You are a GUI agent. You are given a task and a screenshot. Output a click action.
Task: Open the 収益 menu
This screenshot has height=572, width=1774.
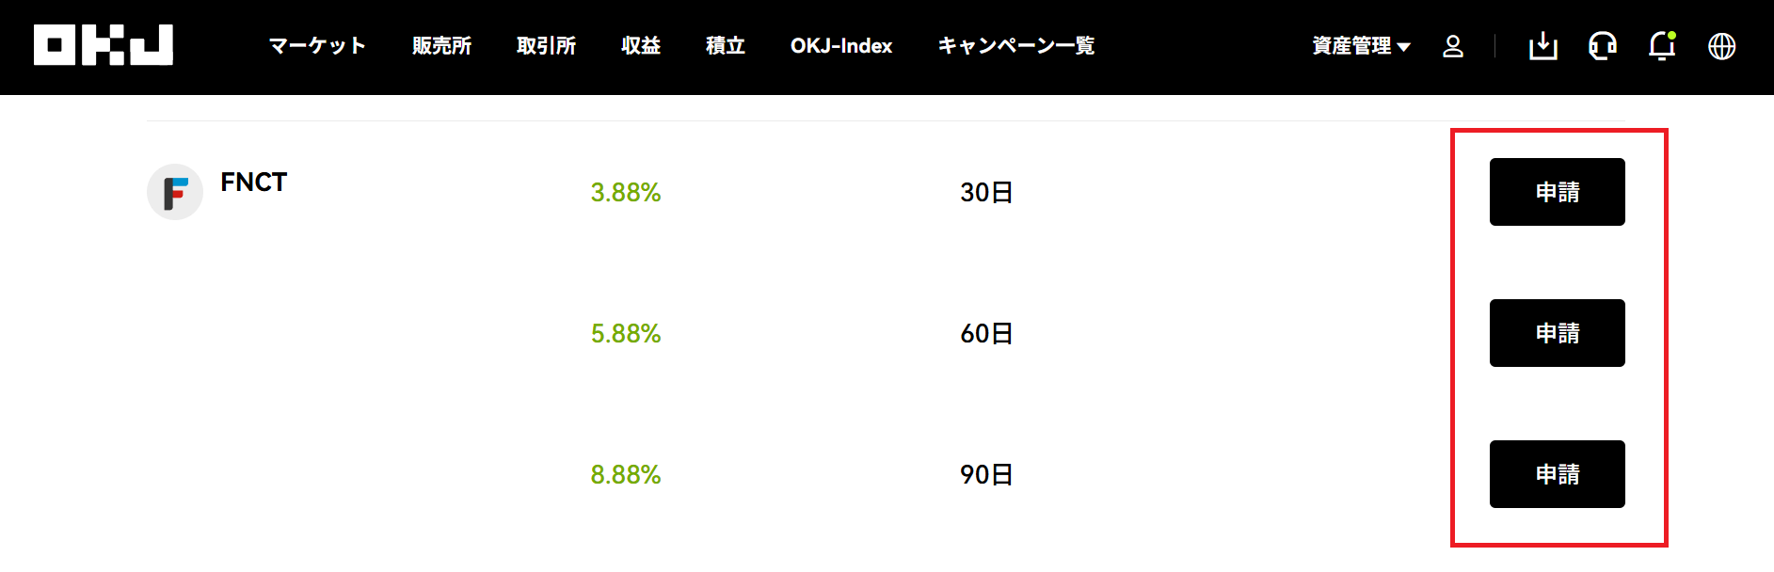tap(641, 45)
